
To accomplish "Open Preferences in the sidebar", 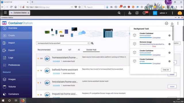I will [x=16, y=65].
